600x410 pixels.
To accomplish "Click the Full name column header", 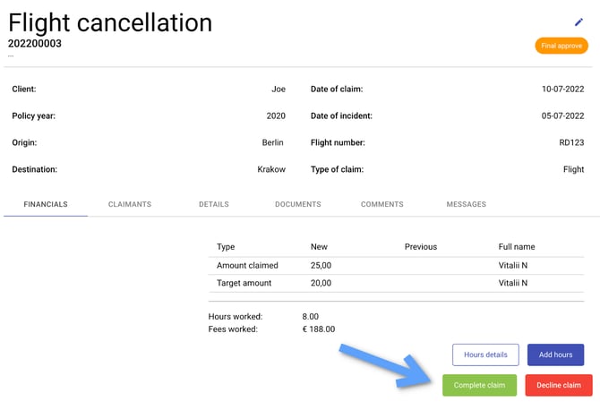I will (x=517, y=246).
